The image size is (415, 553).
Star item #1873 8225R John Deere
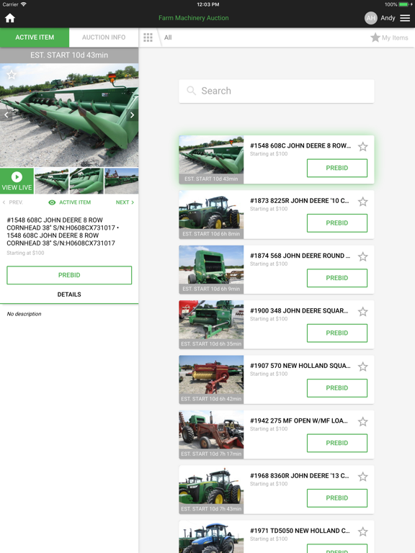click(x=363, y=202)
